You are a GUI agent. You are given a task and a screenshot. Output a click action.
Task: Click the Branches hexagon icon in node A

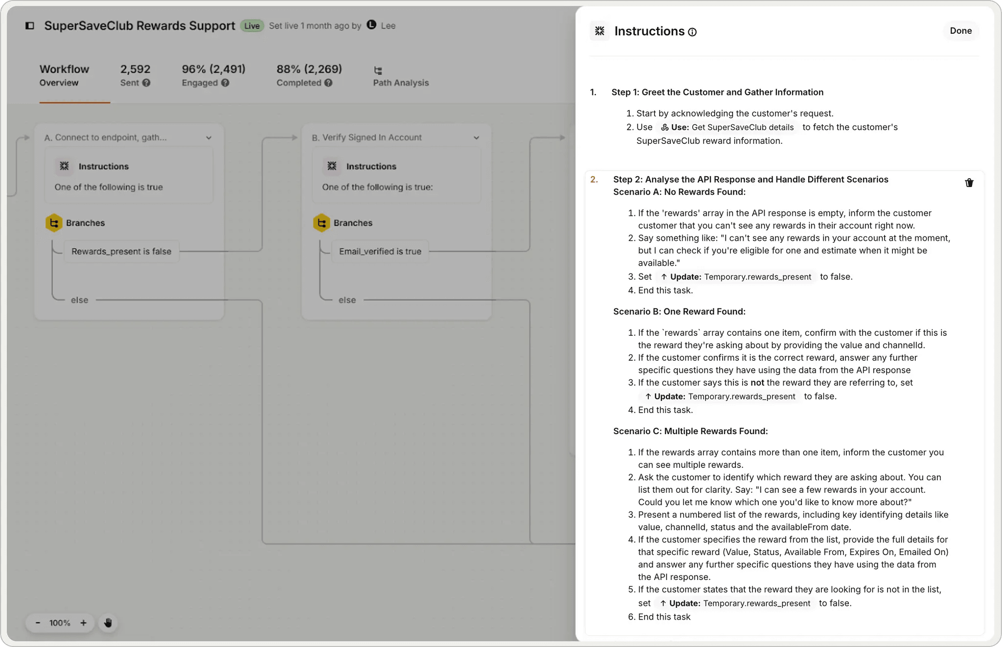pos(55,223)
